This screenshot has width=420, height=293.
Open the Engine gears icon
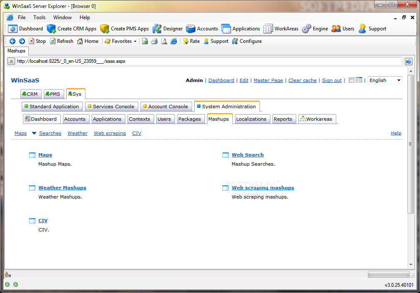(306, 29)
